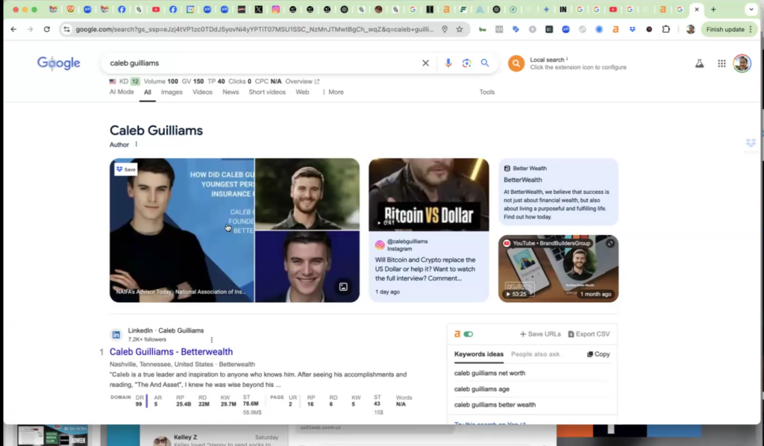Open the NAIFA Advisor Today image

tap(182, 230)
